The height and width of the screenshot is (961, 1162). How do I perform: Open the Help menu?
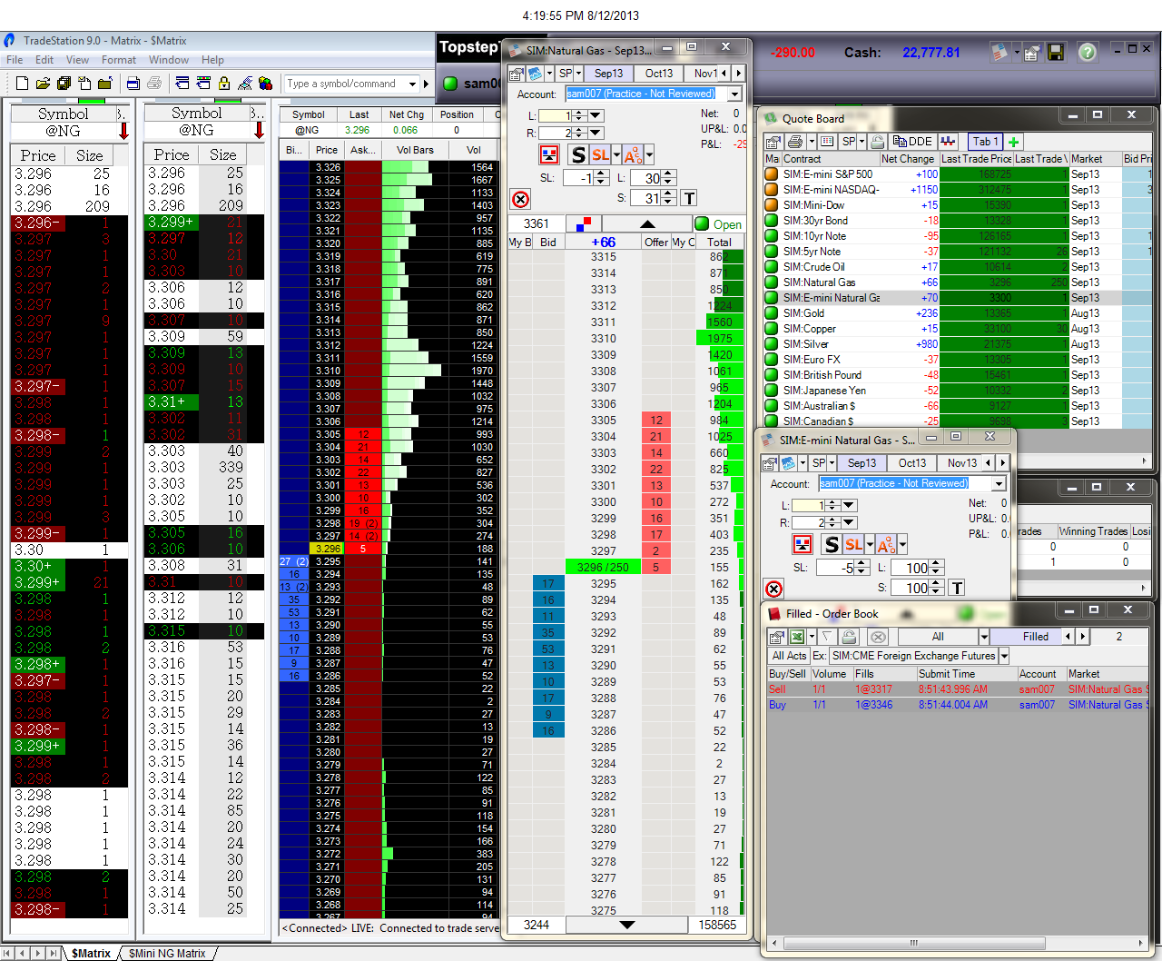click(x=213, y=60)
